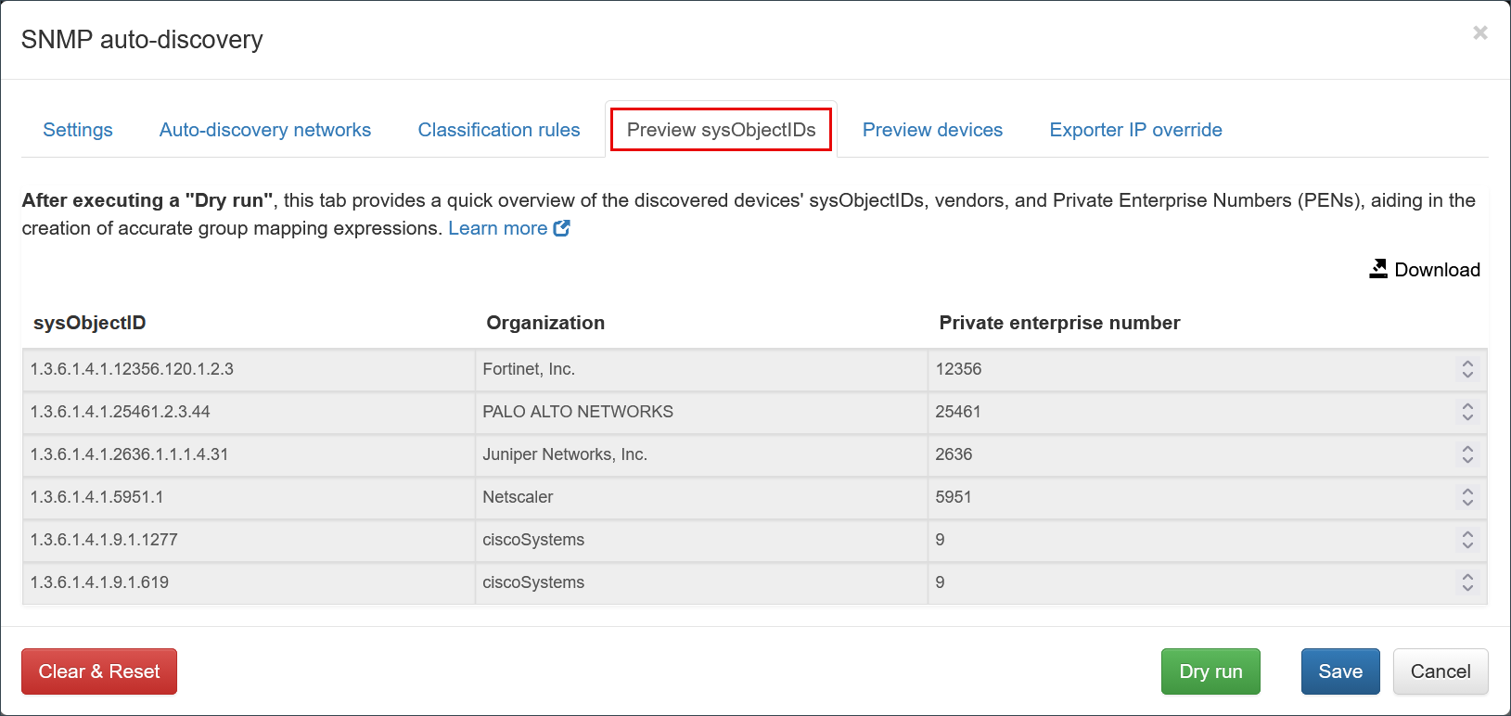This screenshot has height=716, width=1511.
Task: Click the stepper arrows in the Juniper Networks row
Action: click(1467, 454)
